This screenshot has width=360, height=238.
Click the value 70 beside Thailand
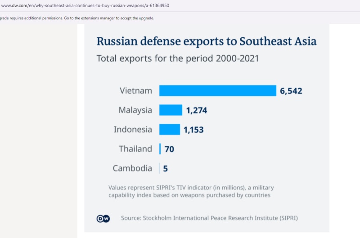(x=169, y=149)
